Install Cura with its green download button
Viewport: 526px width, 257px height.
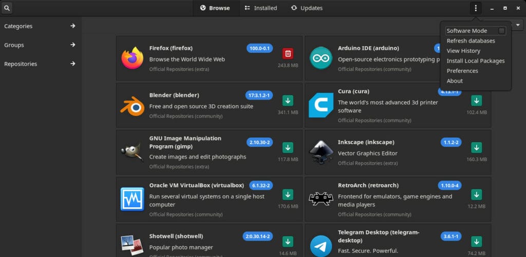point(477,101)
